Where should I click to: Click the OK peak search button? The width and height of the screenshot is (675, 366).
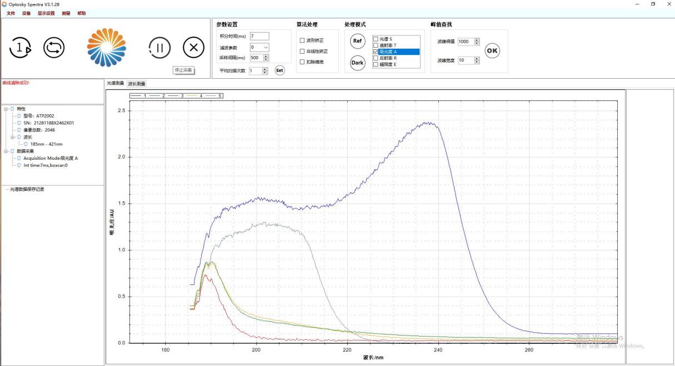pos(492,50)
